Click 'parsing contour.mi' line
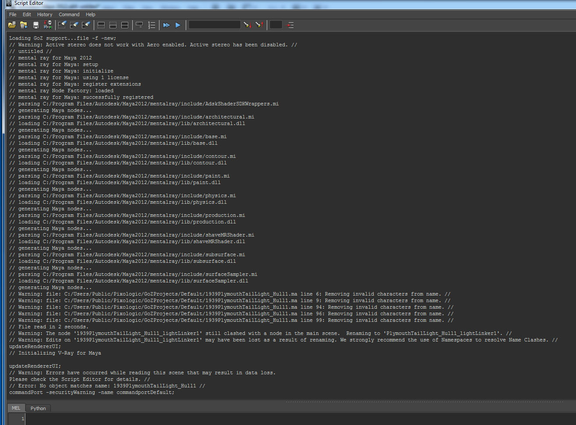The image size is (576, 425). coord(122,157)
